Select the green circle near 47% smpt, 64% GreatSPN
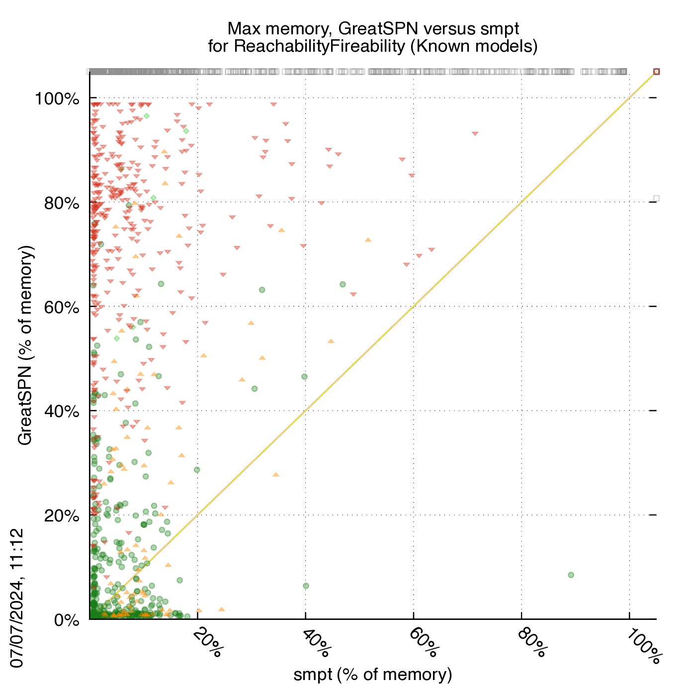The height and width of the screenshot is (687, 687). (343, 284)
